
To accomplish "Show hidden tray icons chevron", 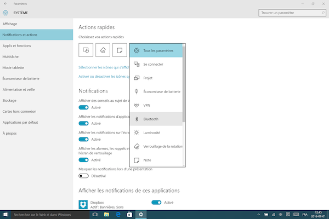I will pyautogui.click(x=259, y=215).
